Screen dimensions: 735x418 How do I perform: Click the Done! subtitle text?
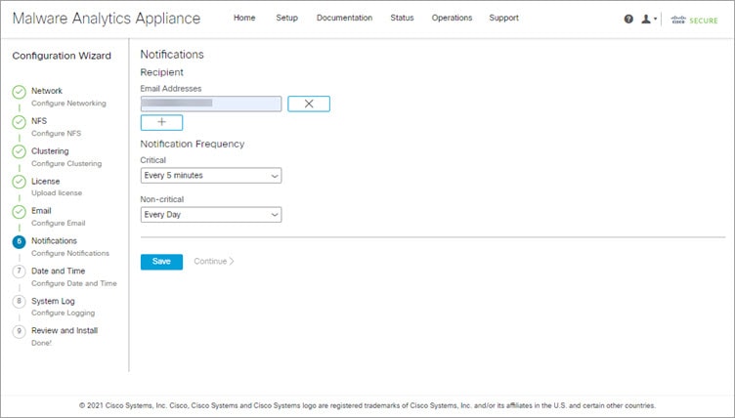(41, 343)
